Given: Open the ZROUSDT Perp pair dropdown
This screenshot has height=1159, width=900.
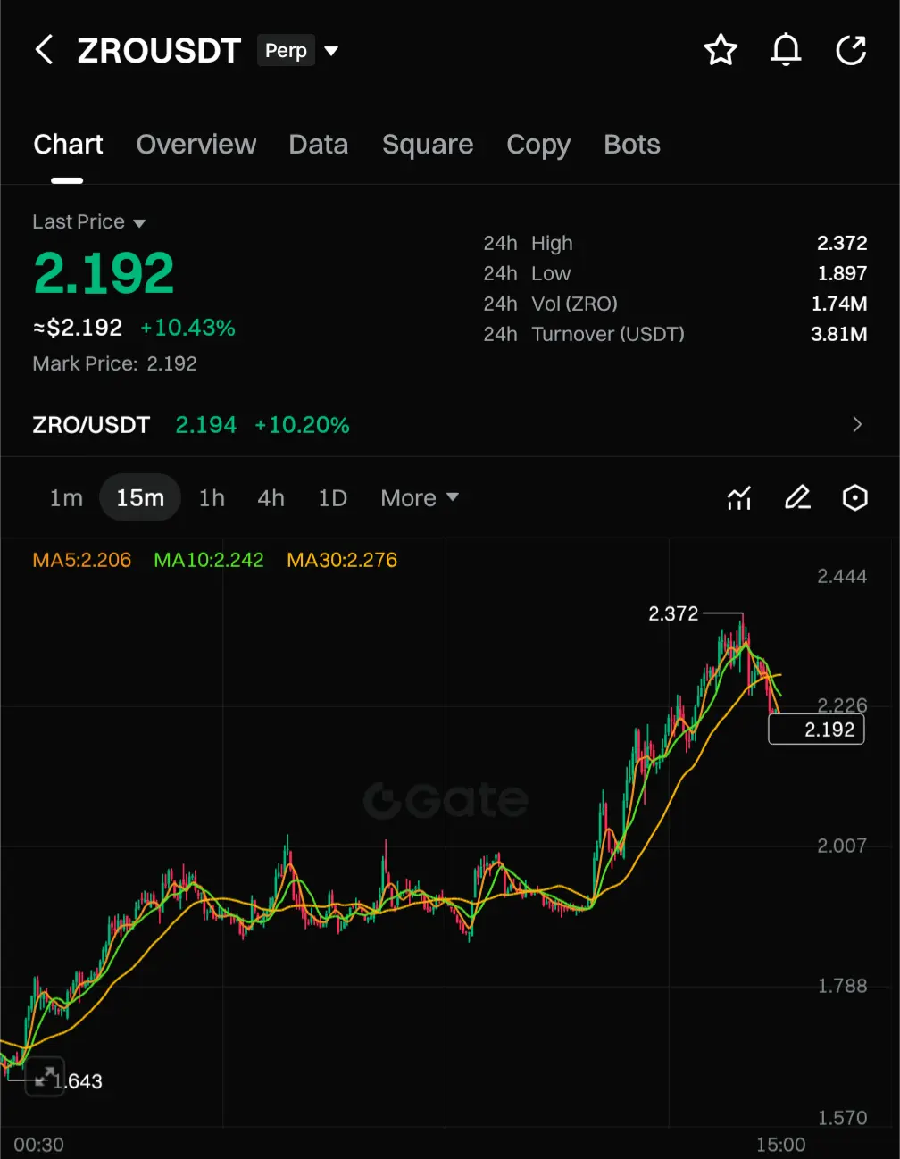Looking at the screenshot, I should click(x=331, y=51).
